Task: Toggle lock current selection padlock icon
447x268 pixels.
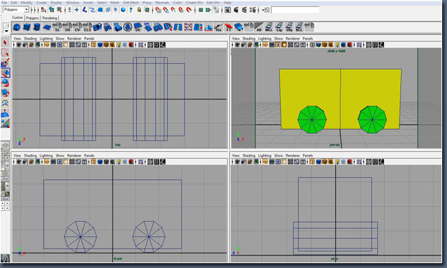Action: point(139,10)
